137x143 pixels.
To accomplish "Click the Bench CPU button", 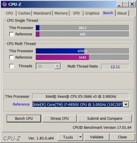I will 24,119.
